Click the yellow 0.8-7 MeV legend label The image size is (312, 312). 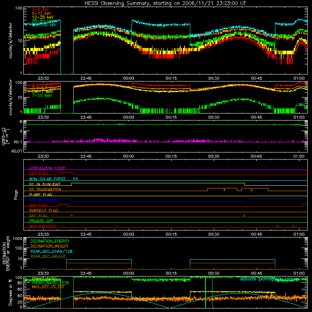43,92
